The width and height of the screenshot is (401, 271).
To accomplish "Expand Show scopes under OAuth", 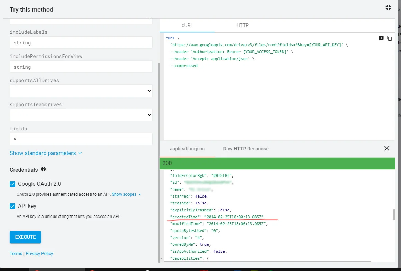I will (x=126, y=194).
